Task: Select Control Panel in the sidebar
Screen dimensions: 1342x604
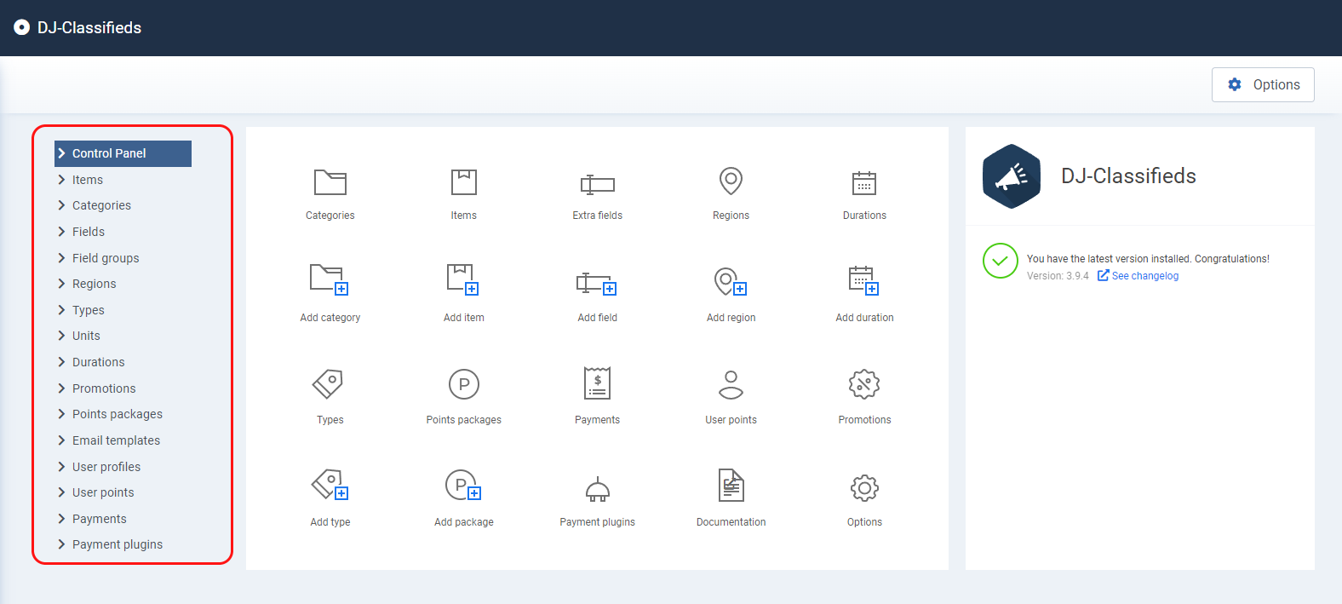Action: [x=123, y=153]
